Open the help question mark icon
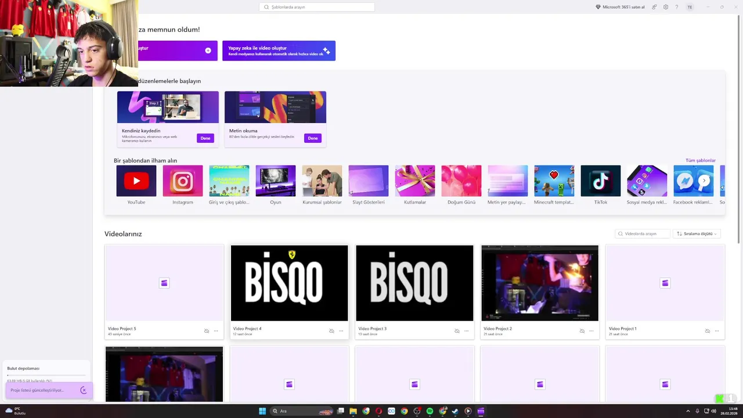This screenshot has width=743, height=418. coord(676,7)
